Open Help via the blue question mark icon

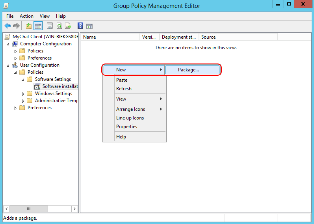pyautogui.click(x=80, y=26)
